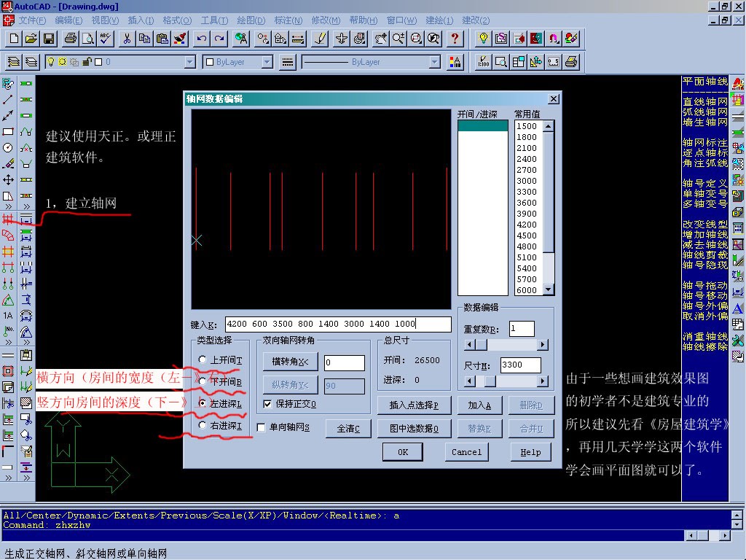The width and height of the screenshot is (746, 560).
Task: Click the red grid axis-network icon
Action: 8,219
